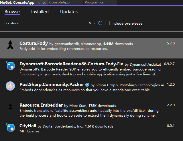Click 'Embeds dependencies as resources' description text

pos(84,90)
